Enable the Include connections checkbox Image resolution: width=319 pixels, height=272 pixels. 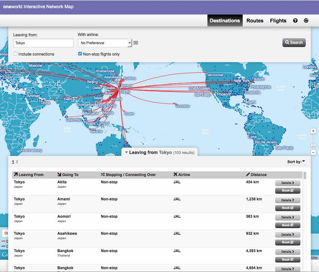[x=15, y=54]
